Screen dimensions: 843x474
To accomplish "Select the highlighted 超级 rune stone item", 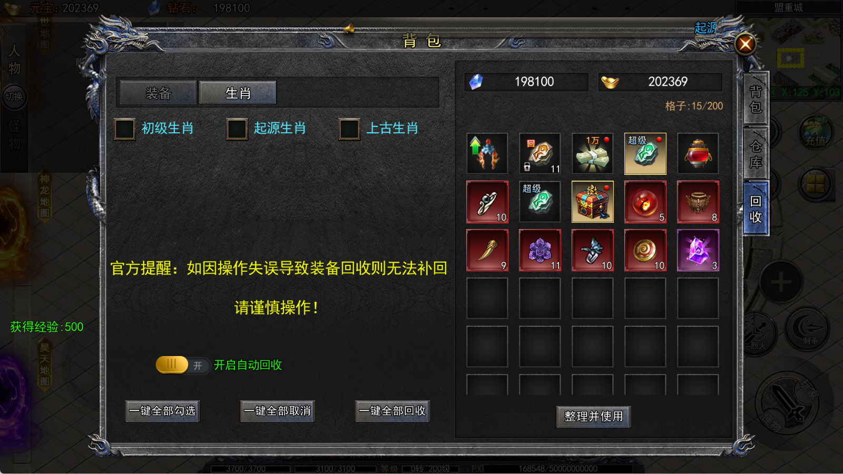I will (645, 154).
